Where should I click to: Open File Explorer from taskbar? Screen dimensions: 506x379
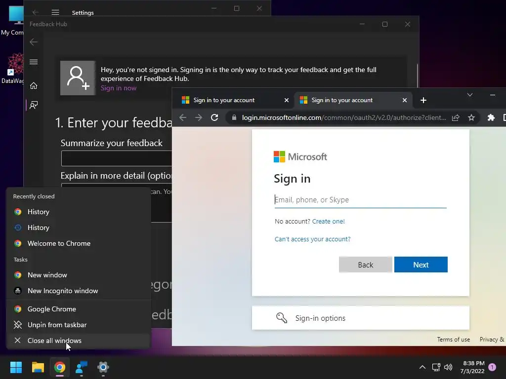[x=38, y=367]
